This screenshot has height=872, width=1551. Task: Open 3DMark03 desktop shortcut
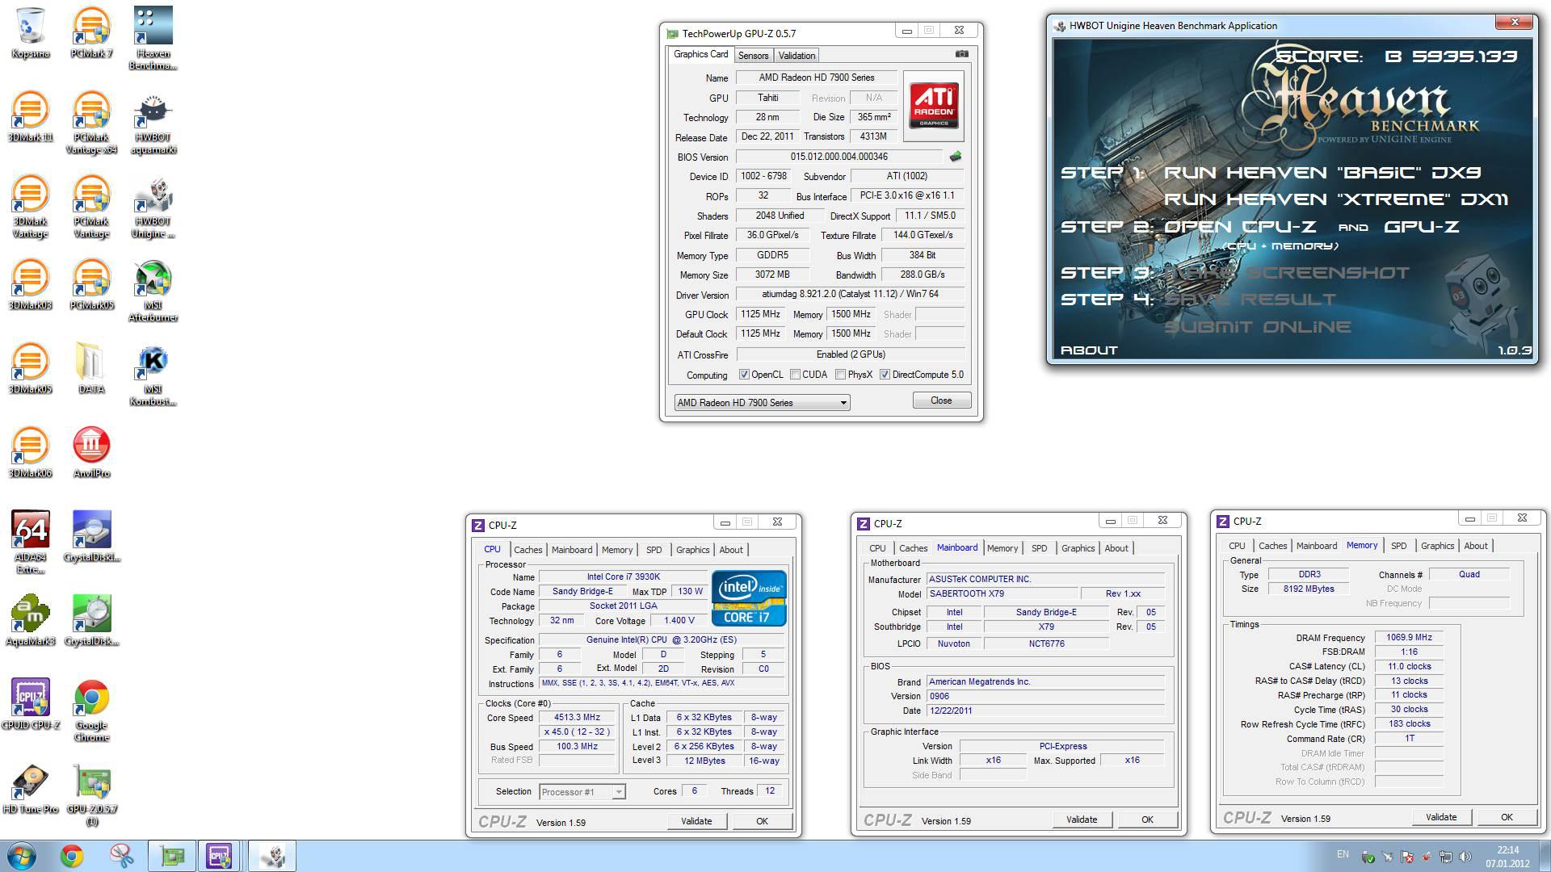[x=30, y=284]
